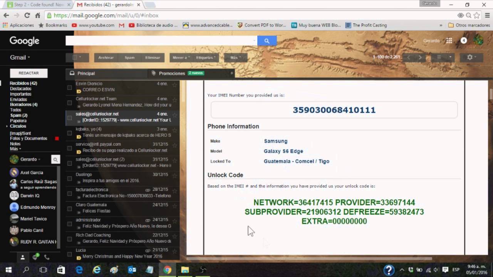Open File Explorer from taskbar
Viewport: 493px width, 277px height.
[x=185, y=270]
